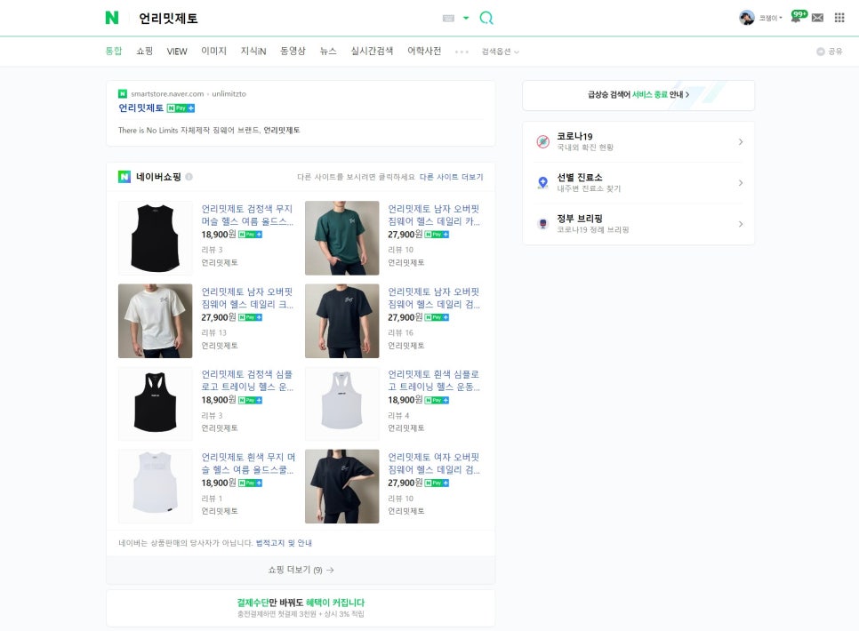Expand the search autocomplete dropdown arrow
Screen dimensions: 859x631
click(x=466, y=18)
